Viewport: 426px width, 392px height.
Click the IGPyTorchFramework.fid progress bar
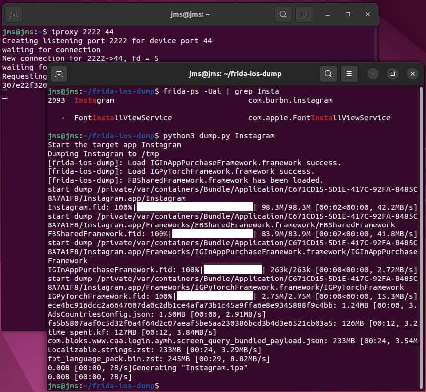coord(214,296)
